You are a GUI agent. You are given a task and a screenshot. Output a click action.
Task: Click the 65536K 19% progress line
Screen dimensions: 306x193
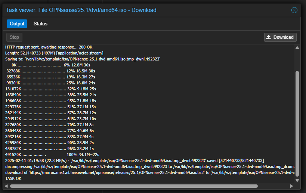point(51,77)
